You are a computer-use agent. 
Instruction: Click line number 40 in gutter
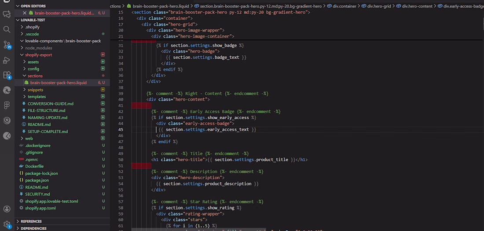[121, 100]
